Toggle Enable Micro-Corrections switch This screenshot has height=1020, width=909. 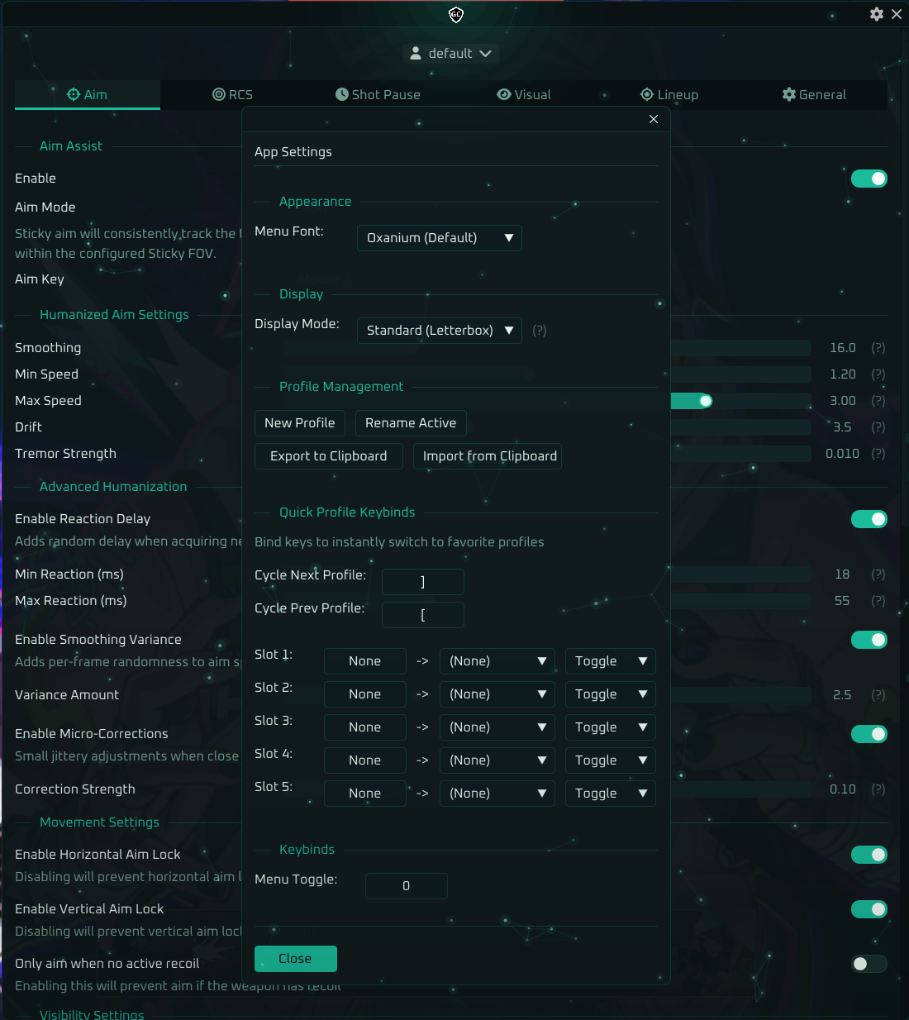point(869,734)
